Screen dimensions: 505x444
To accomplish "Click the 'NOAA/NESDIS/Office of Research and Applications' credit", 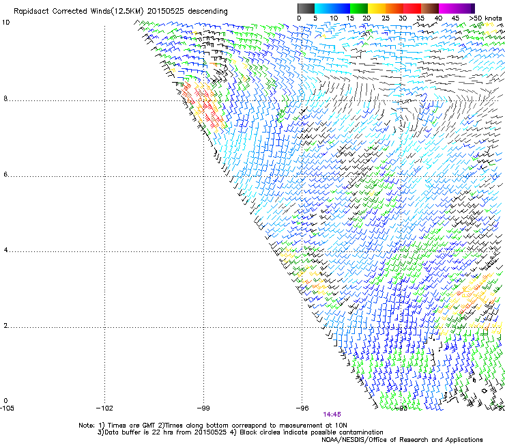I will 402,440.
